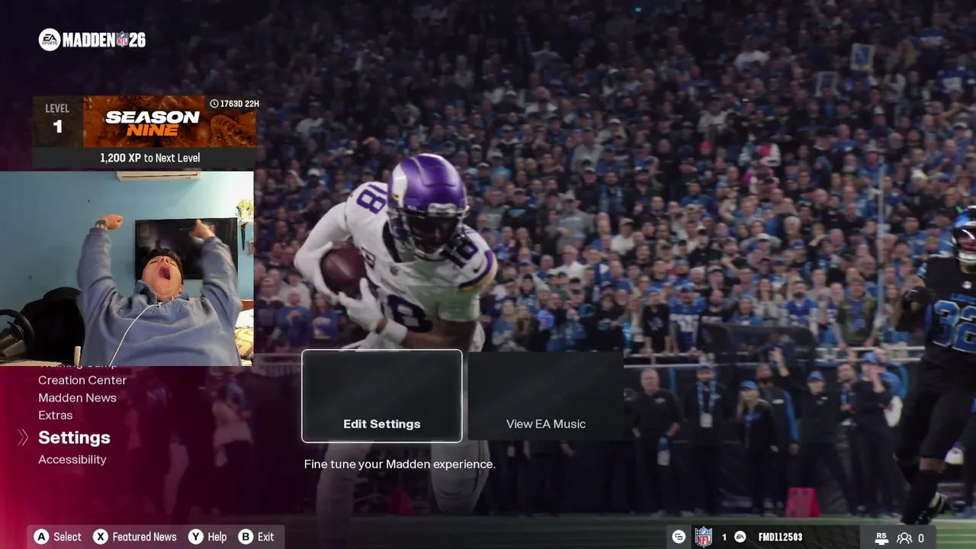
Task: Click the season timer clock icon
Action: (x=214, y=104)
